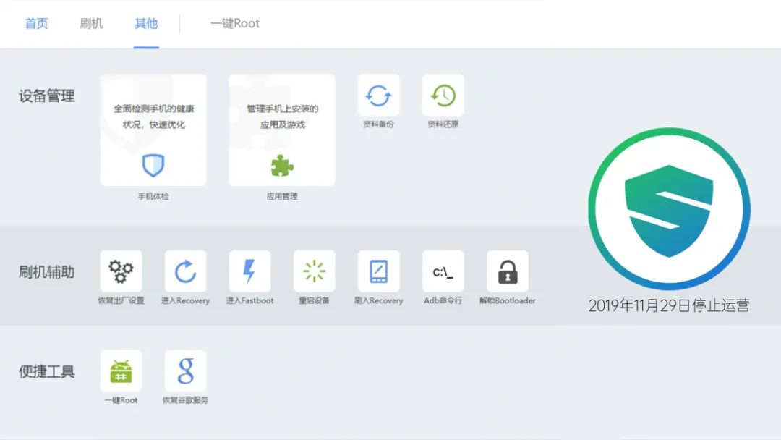Switch to the 刷机 tab

coord(91,23)
